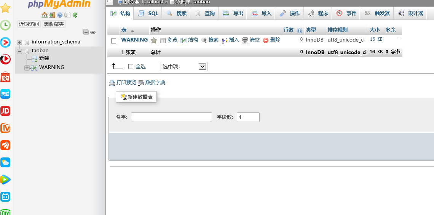Collapse all navigation tree items icon
This screenshot has width=434, height=215.
86,32
